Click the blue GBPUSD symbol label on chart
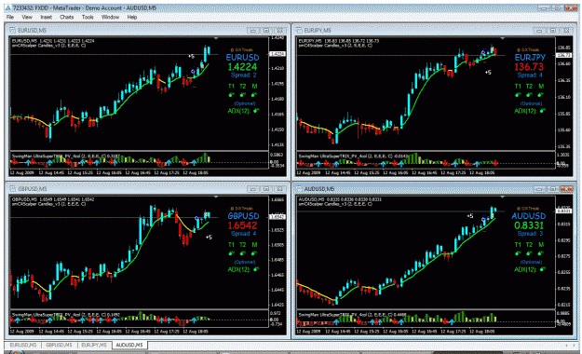 243,216
